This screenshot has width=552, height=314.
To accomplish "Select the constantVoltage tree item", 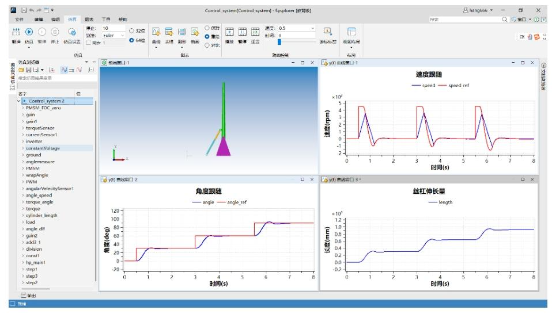I will 43,148.
